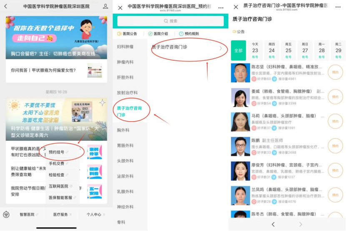This screenshot has height=231, width=346.
Task: Open the 医疗服务 bottom menu
Action: point(61,214)
